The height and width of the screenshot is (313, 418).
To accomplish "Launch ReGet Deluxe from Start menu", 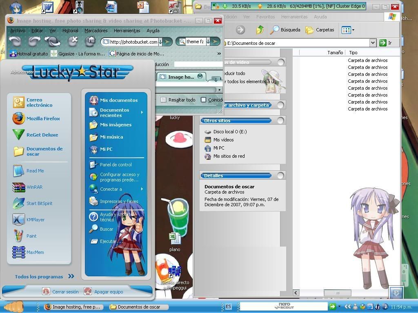I will point(35,134).
